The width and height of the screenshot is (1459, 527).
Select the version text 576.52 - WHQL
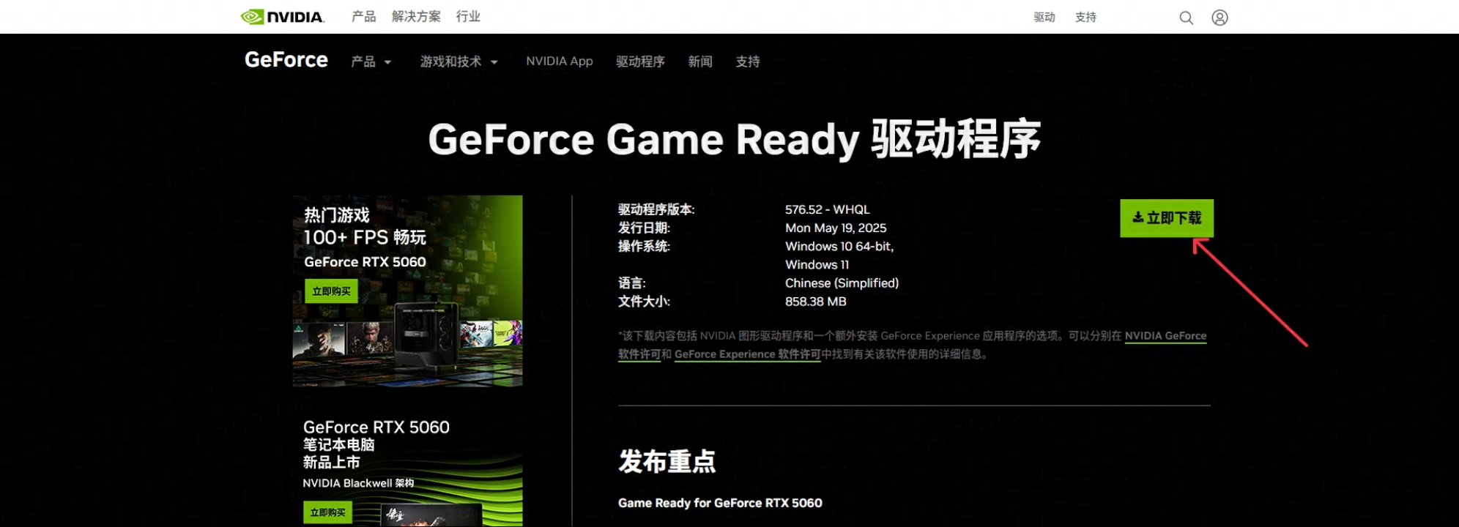point(828,209)
